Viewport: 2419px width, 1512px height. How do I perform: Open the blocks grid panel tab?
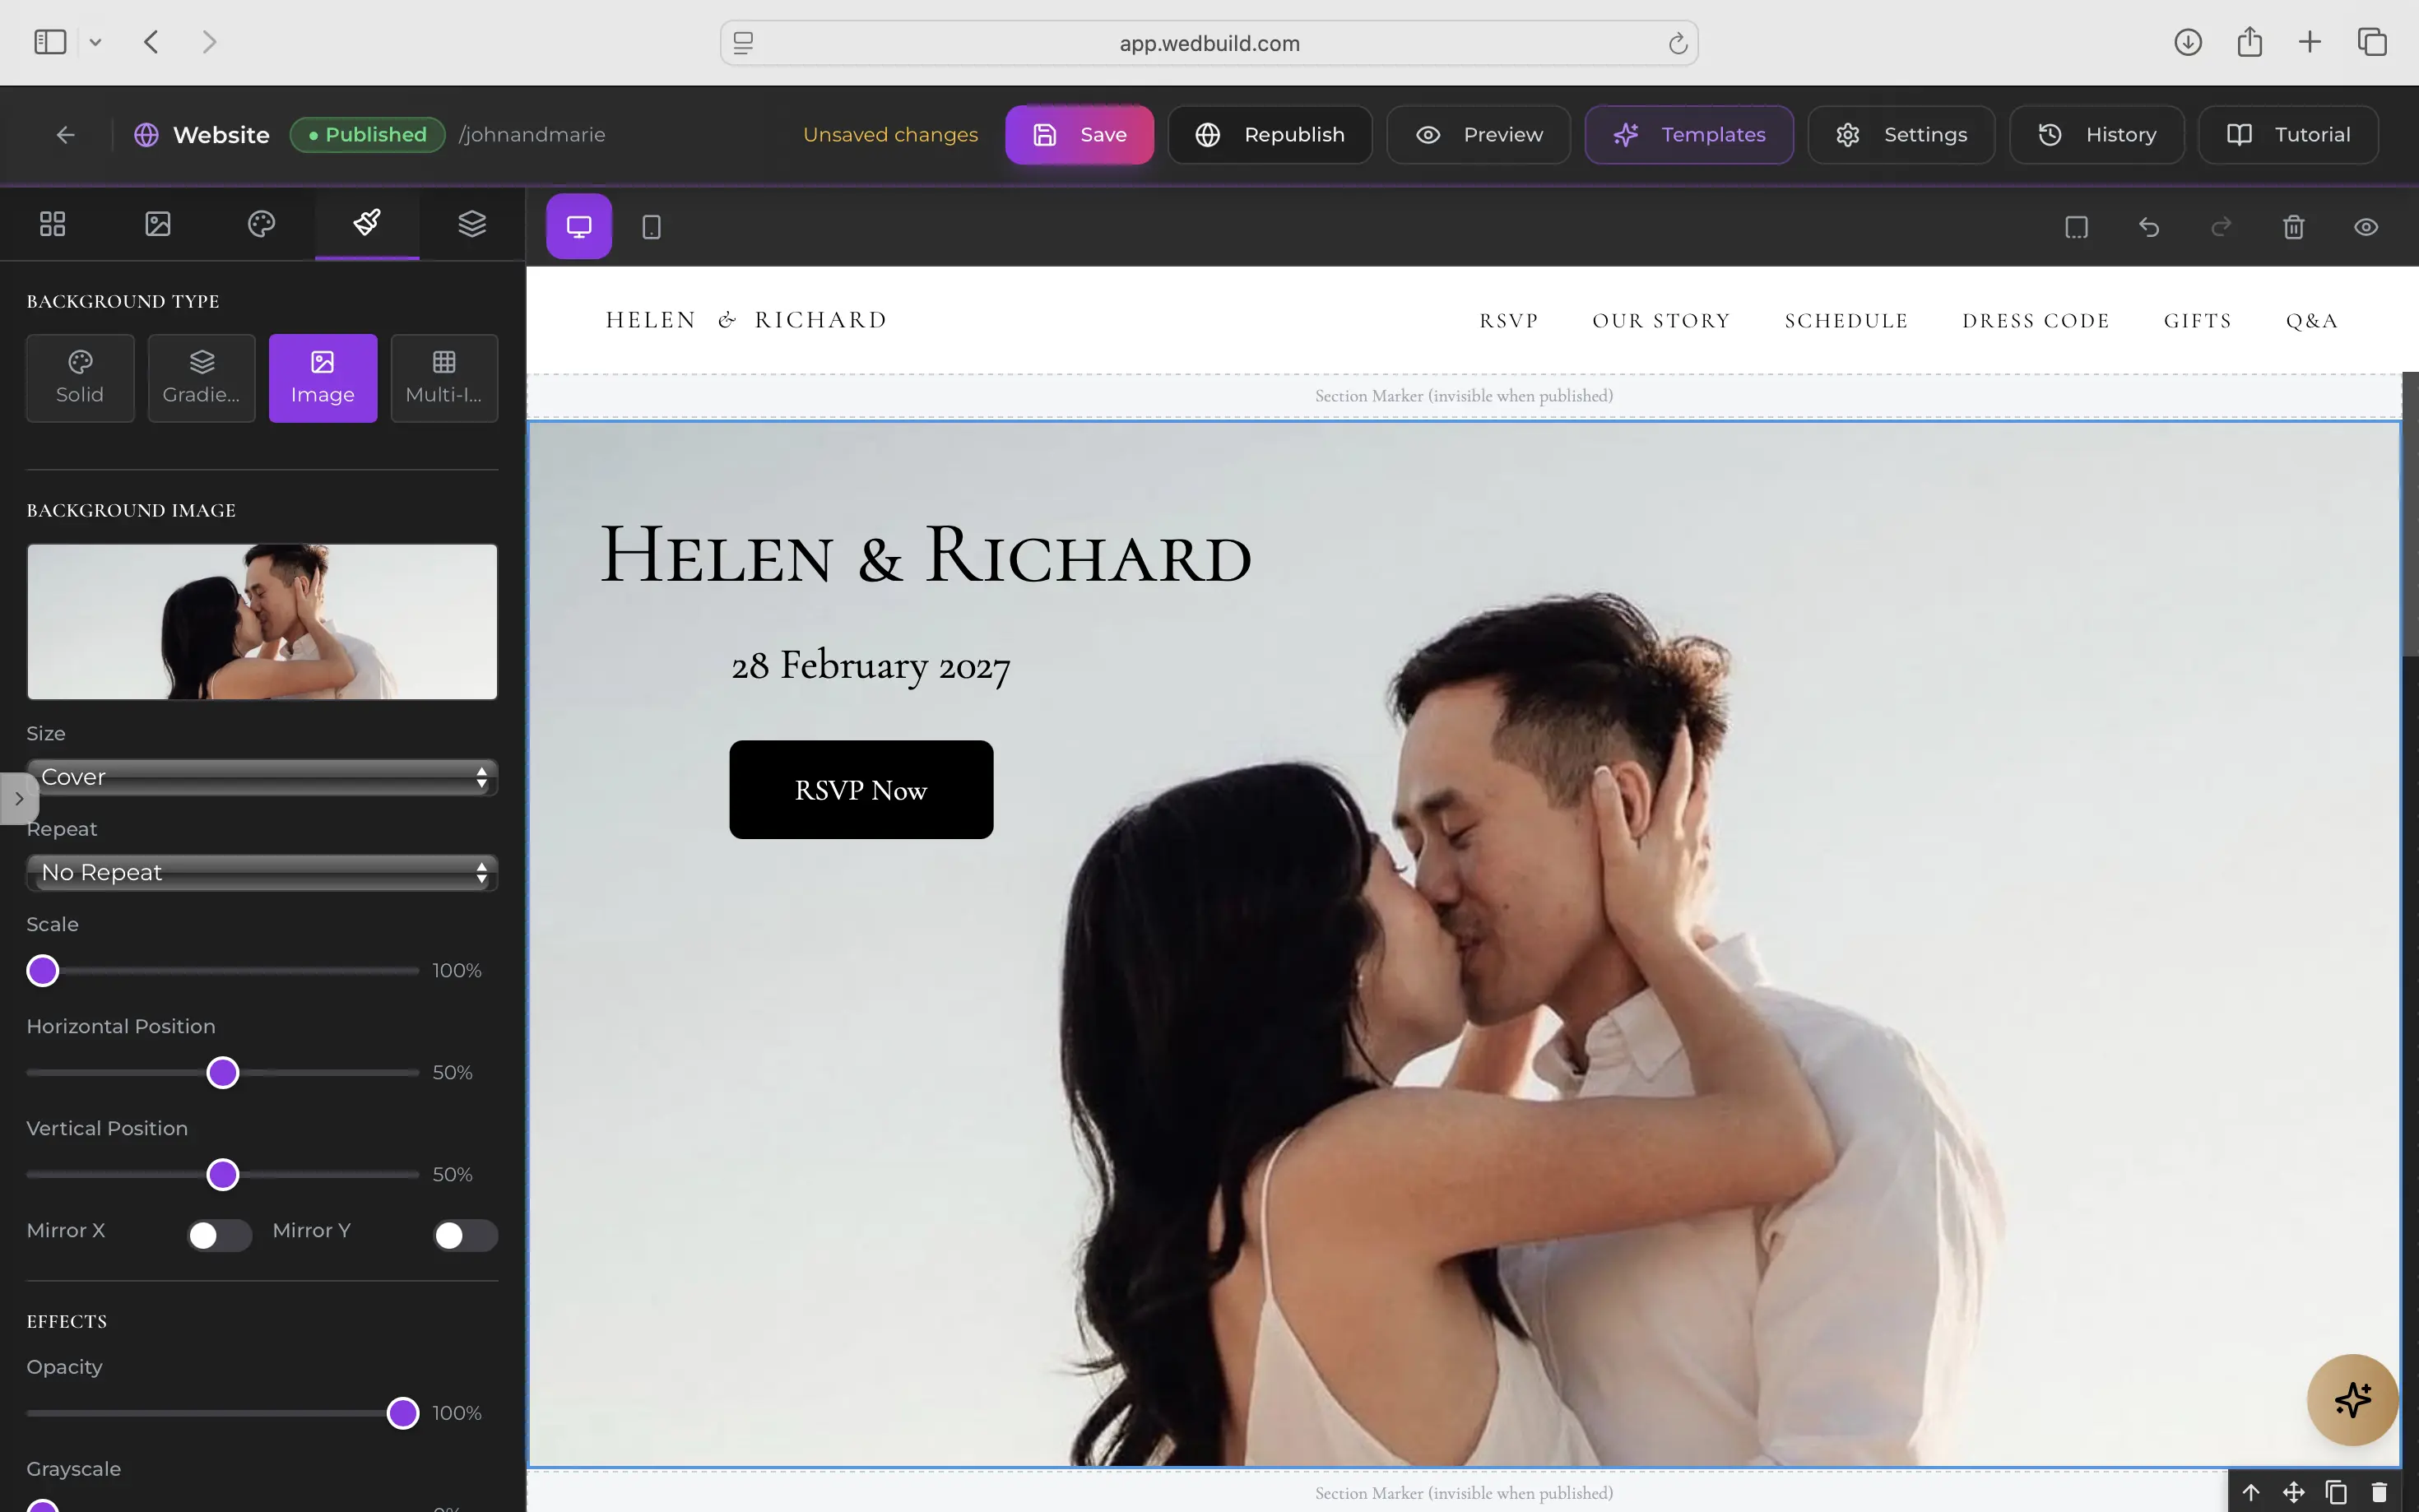point(52,224)
